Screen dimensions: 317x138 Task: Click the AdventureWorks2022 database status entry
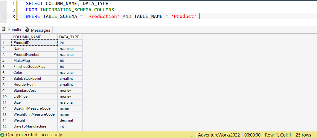point(219,135)
